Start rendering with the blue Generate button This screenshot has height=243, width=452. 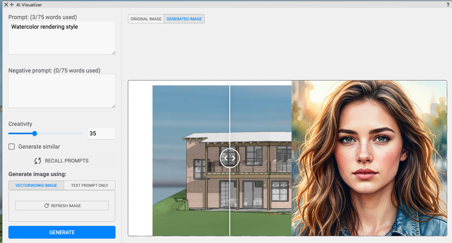(x=62, y=232)
